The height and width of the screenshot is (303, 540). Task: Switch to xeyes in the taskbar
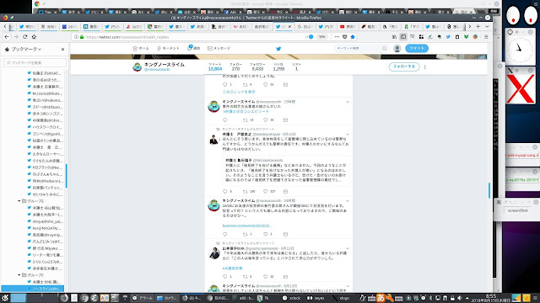[316, 298]
